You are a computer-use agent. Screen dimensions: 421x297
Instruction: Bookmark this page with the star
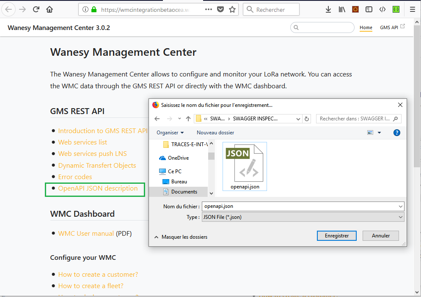[x=232, y=9]
